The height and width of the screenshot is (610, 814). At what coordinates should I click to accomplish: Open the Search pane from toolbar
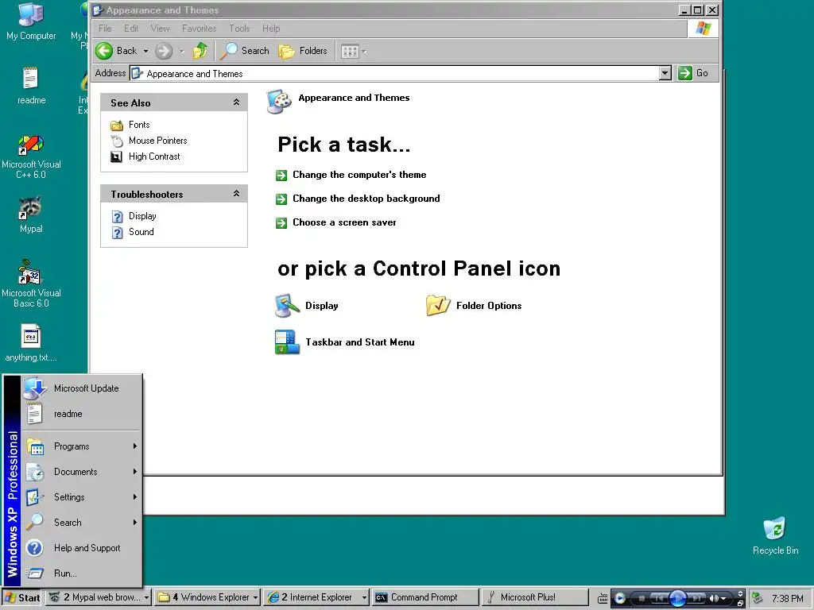[245, 51]
